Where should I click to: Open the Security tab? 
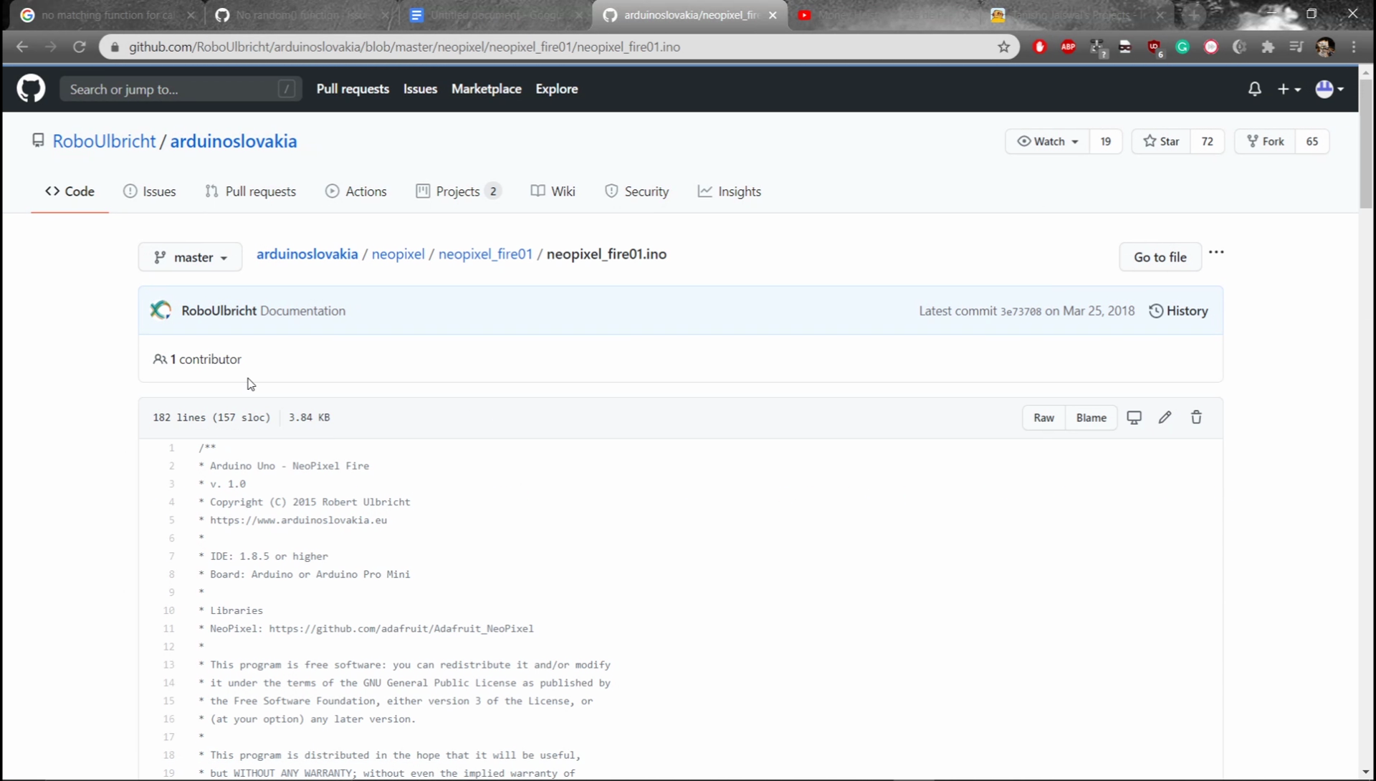coord(636,191)
